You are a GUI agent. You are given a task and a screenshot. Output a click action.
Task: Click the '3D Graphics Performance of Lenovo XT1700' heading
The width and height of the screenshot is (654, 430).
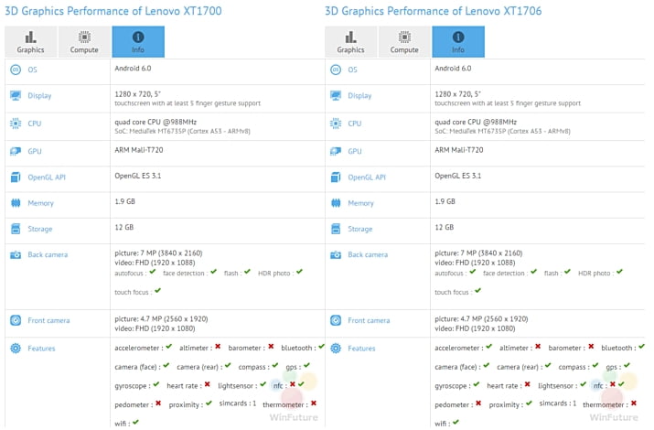(113, 11)
